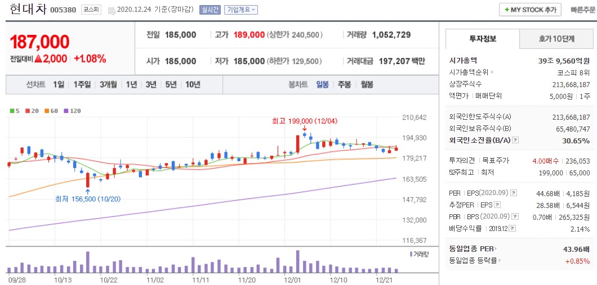The height and width of the screenshot is (285, 597).
Task: Click the current price 187,000
Action: click(39, 42)
